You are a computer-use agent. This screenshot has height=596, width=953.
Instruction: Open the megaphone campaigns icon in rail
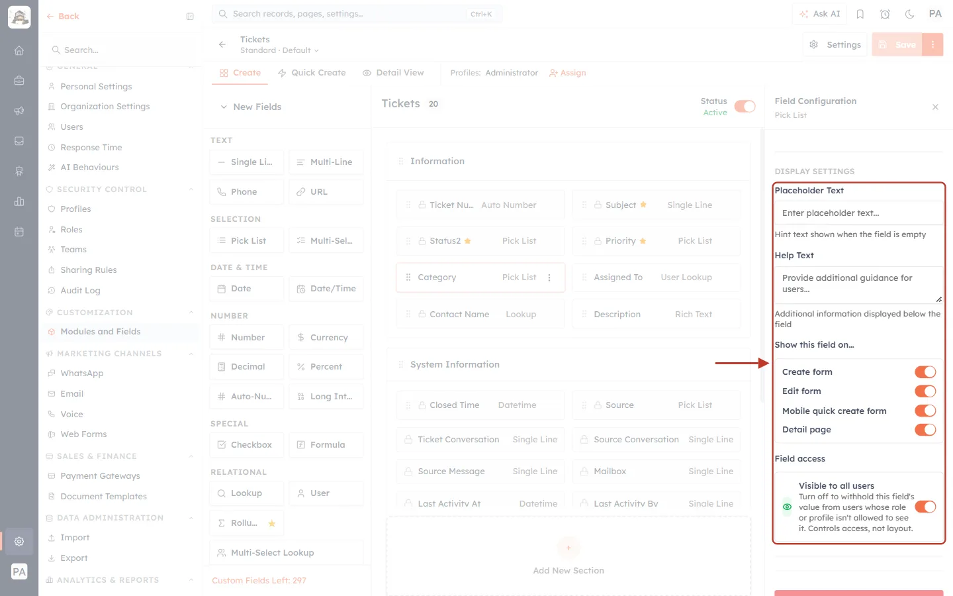pos(19,111)
